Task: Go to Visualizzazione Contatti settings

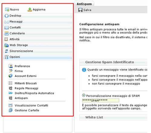Action: (x=31, y=105)
